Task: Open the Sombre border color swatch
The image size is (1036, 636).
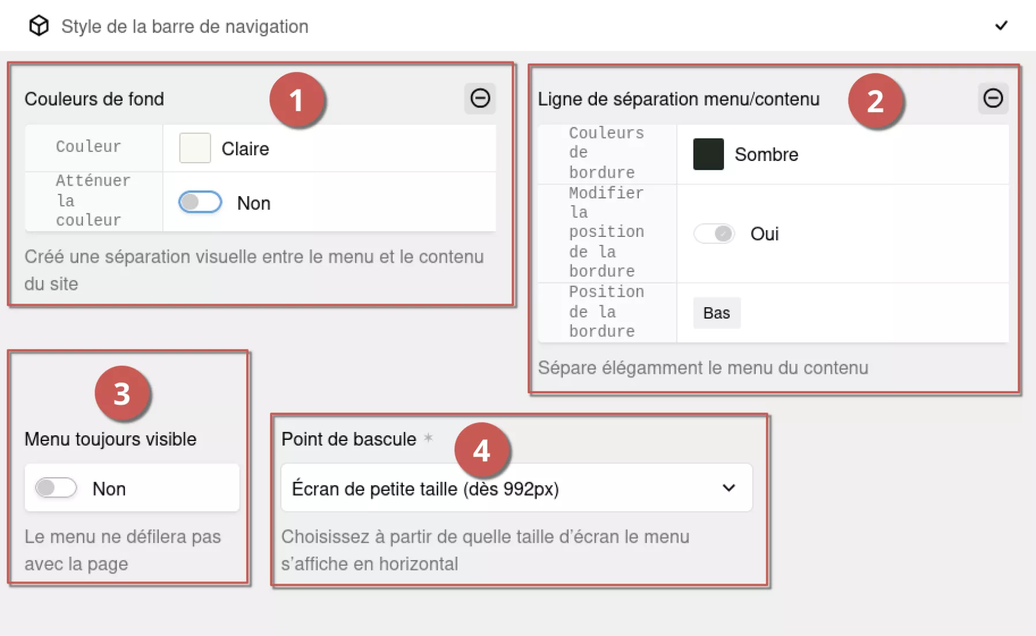Action: 708,154
